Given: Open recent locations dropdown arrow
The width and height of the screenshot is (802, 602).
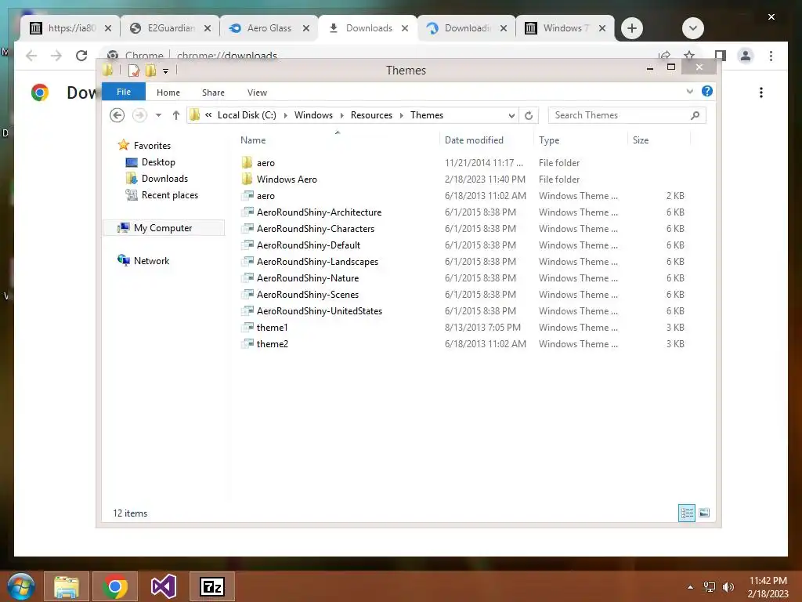Looking at the screenshot, I should point(158,115).
